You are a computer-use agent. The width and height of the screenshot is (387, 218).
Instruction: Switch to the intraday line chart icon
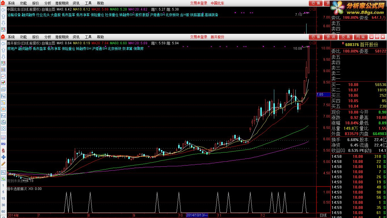pyautogui.click(x=3, y=76)
